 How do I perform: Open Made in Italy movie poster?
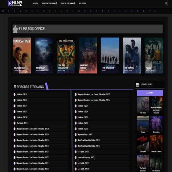22,56
